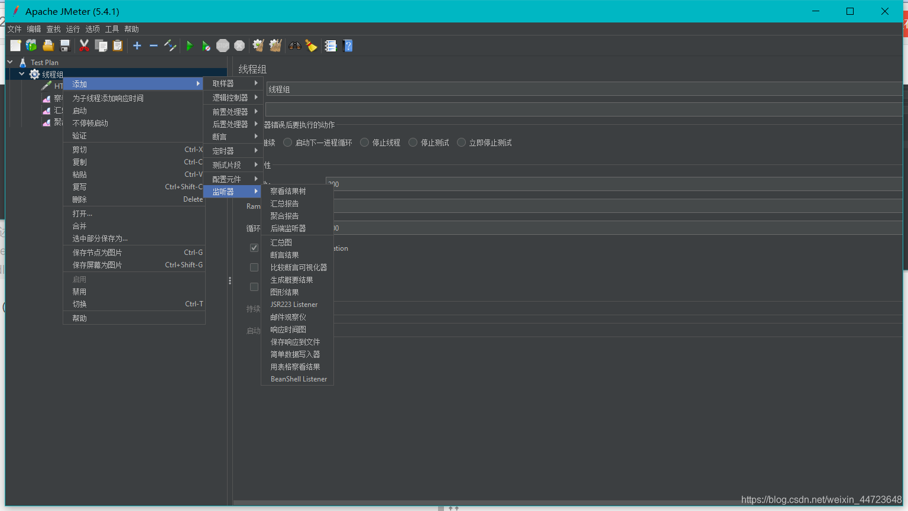Screen dimensions: 908x511
Task: Select 停止线程 radio button
Action: [365, 143]
